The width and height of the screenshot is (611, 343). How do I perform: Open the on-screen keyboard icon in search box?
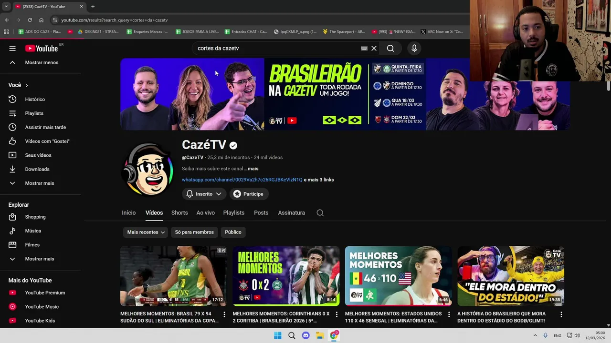[364, 48]
